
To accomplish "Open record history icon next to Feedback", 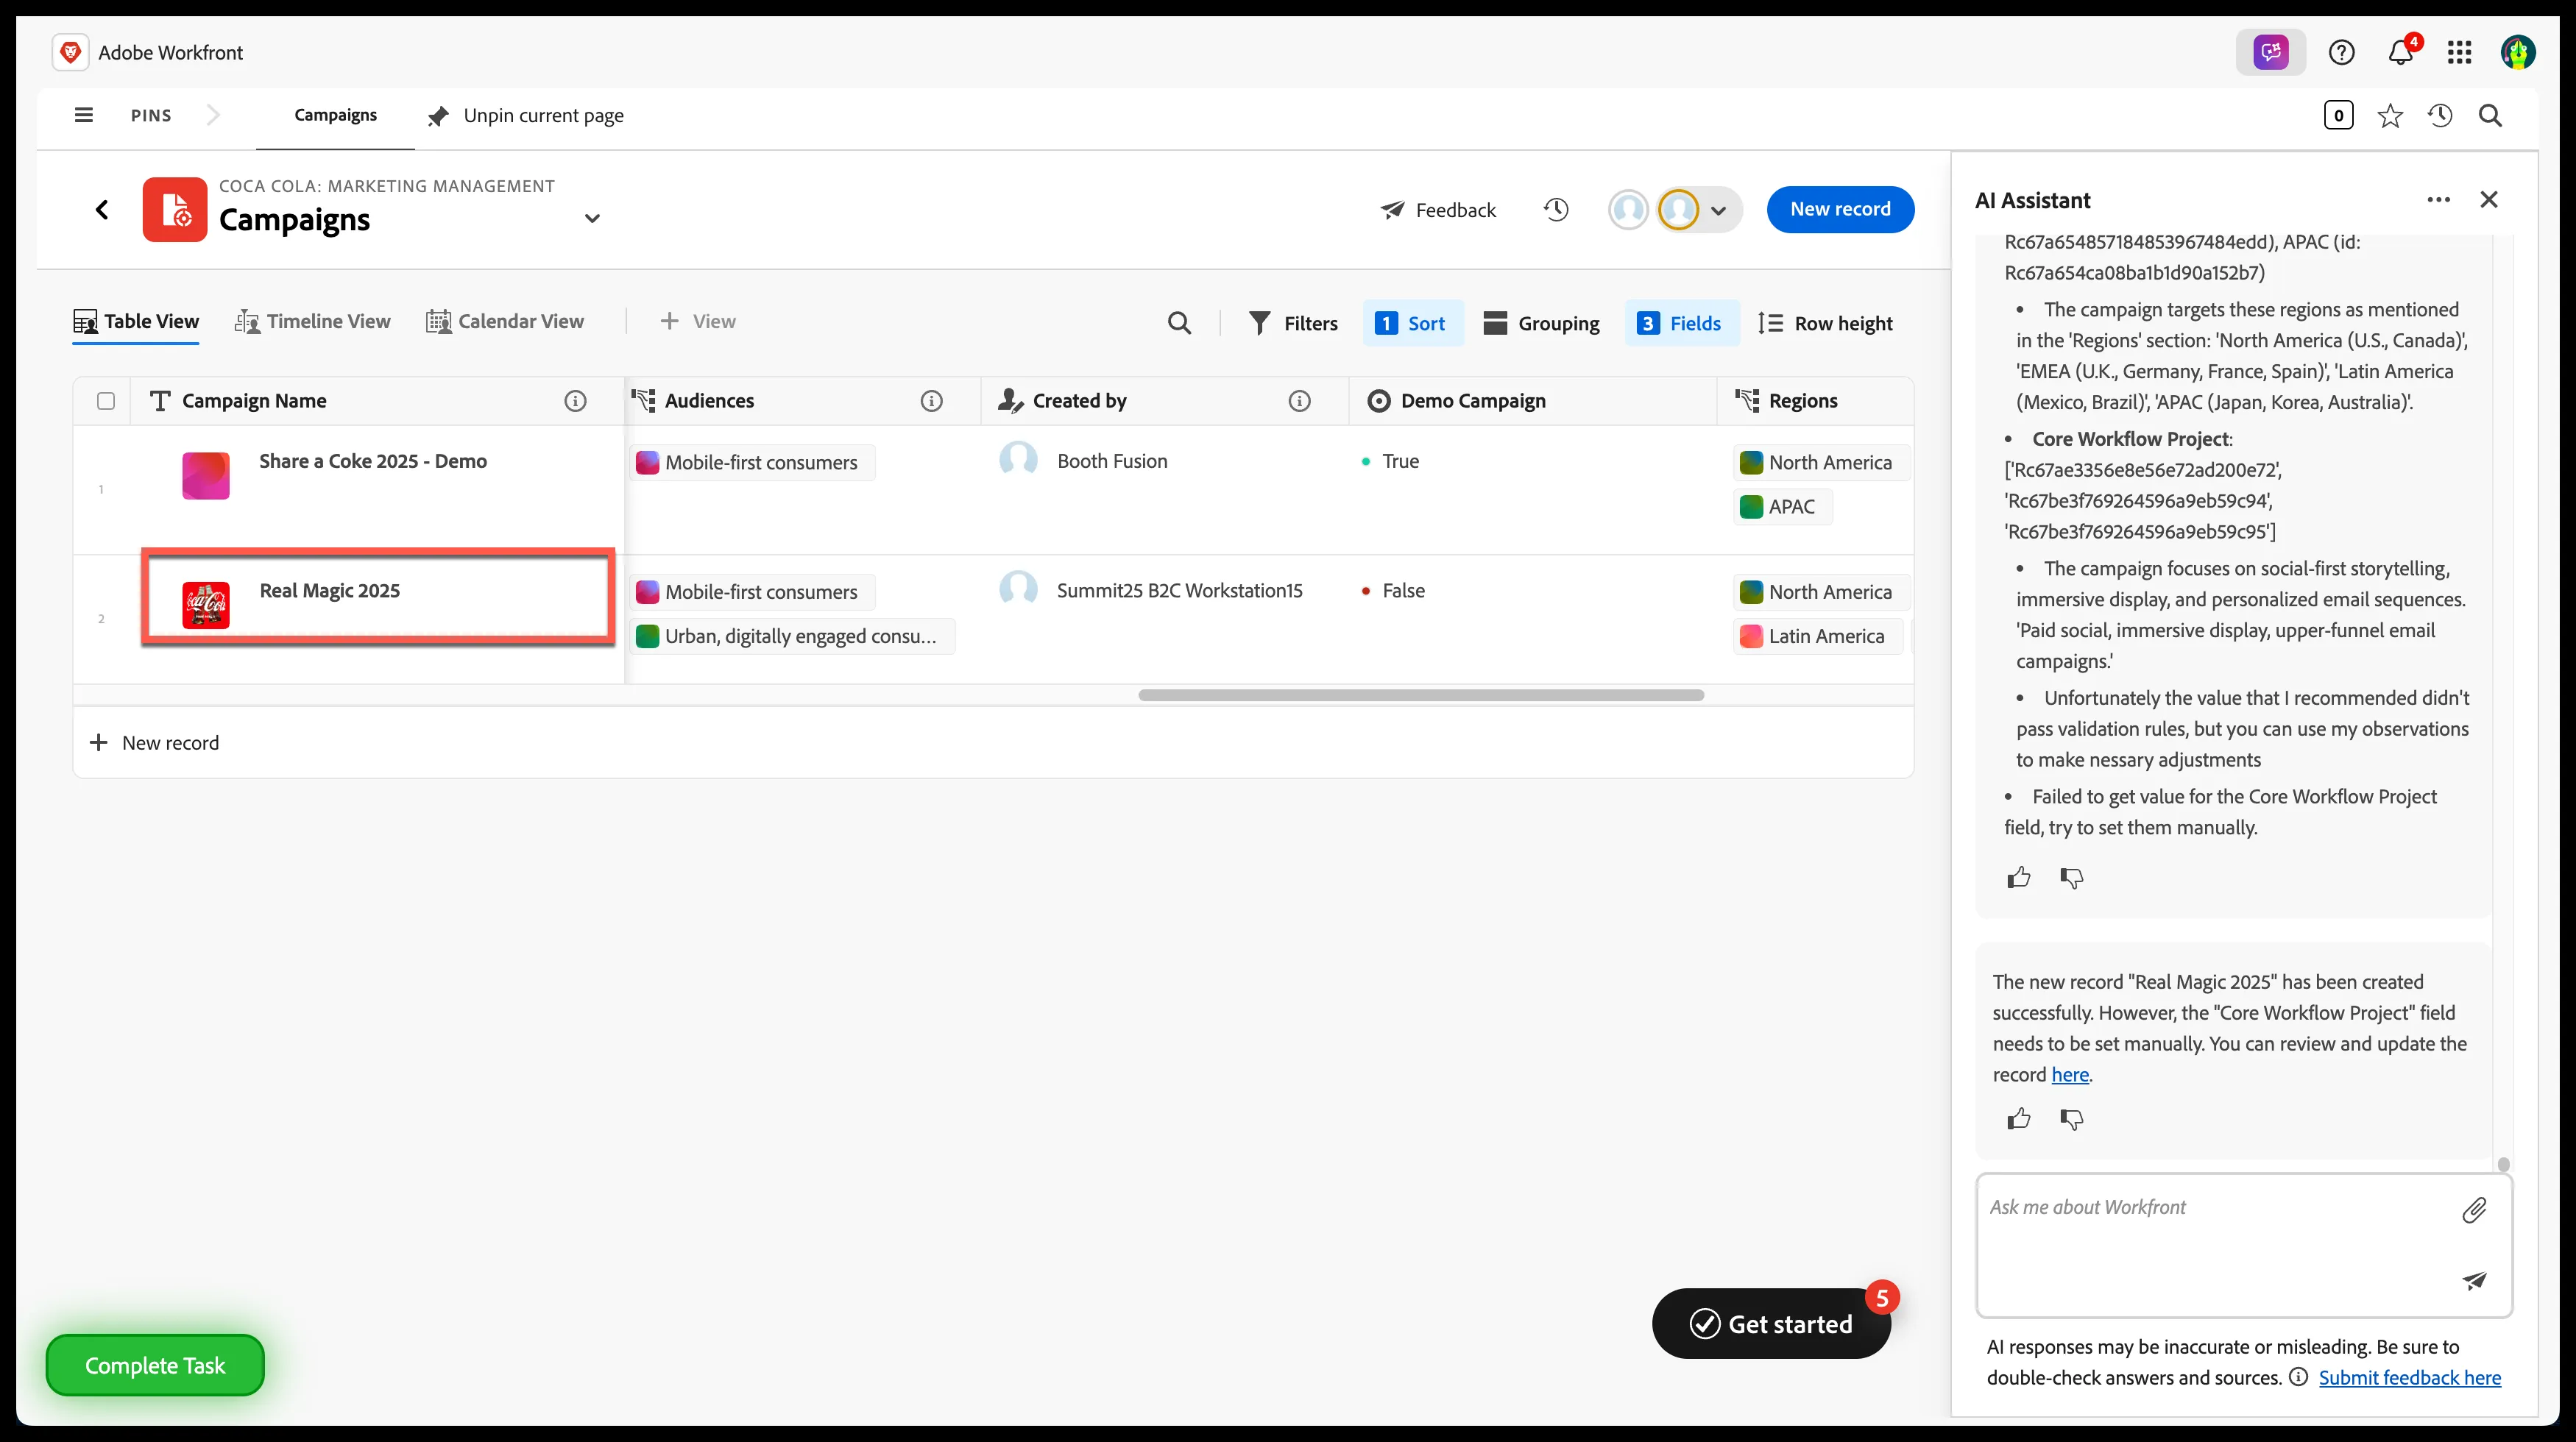I will pos(1556,210).
